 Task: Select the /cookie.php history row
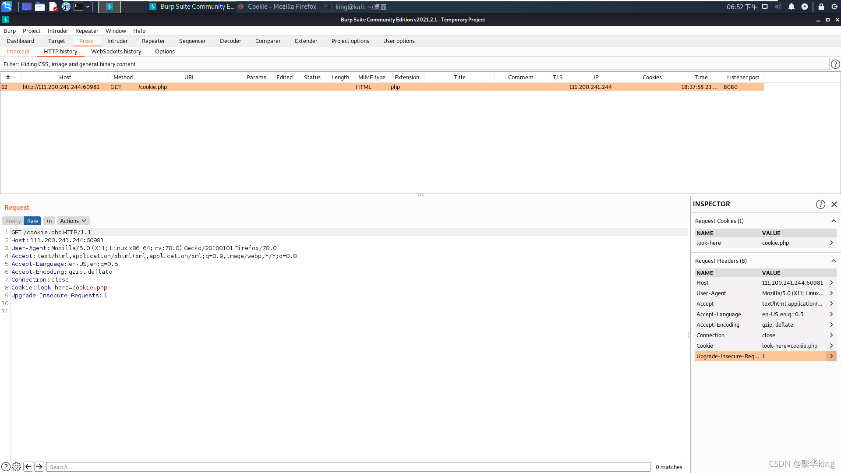coord(152,87)
